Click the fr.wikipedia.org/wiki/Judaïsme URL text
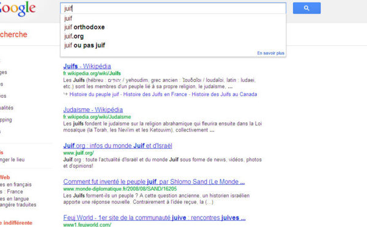Viewport: 367px width, 227px height. point(97,117)
